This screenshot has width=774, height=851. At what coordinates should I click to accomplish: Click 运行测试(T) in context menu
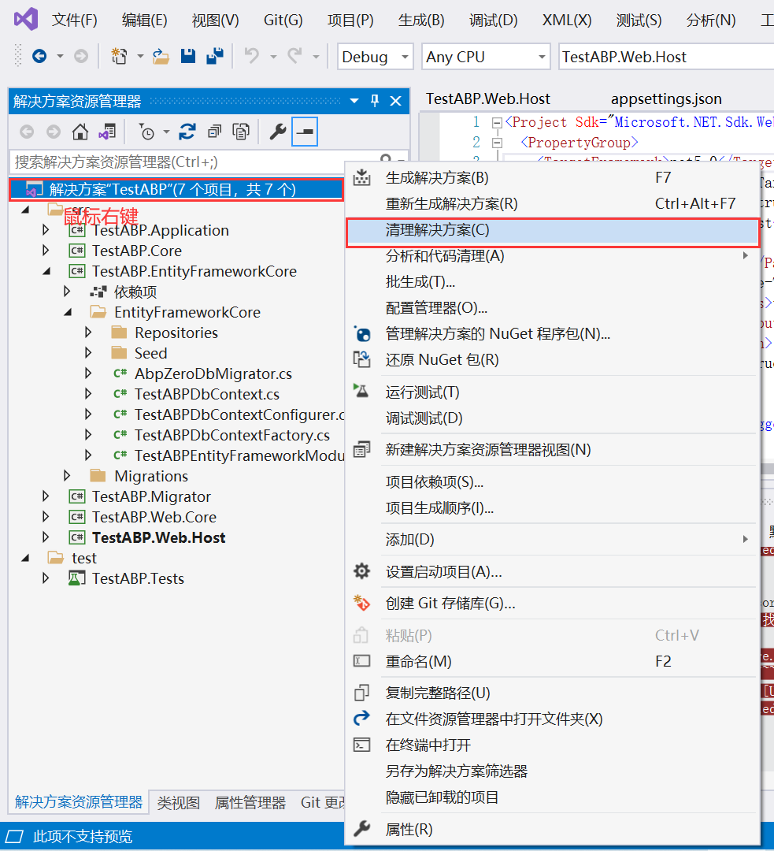pos(552,393)
